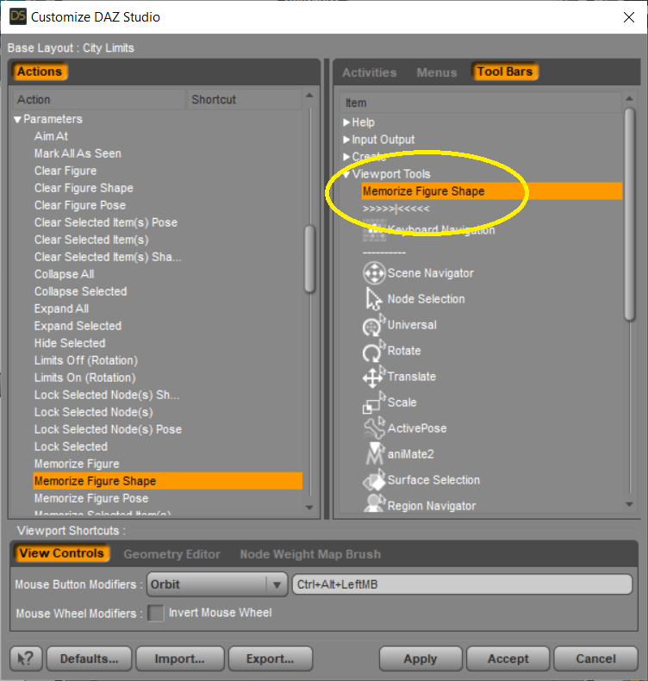The height and width of the screenshot is (681, 648).
Task: Select the Hide Selected action
Action: coord(70,343)
